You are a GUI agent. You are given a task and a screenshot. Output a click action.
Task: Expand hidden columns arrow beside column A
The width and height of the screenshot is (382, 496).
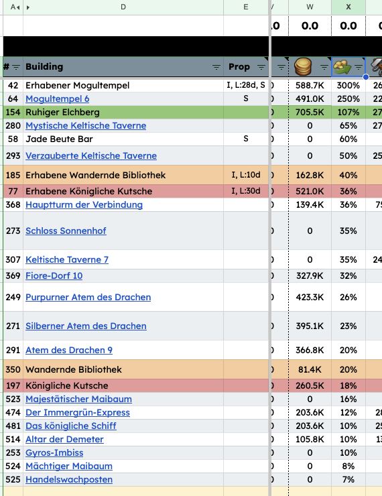[19, 7]
